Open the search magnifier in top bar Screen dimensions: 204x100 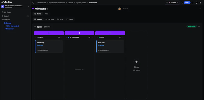click(182, 3)
